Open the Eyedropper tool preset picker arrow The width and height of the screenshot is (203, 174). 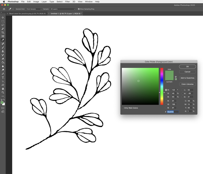[13, 9]
